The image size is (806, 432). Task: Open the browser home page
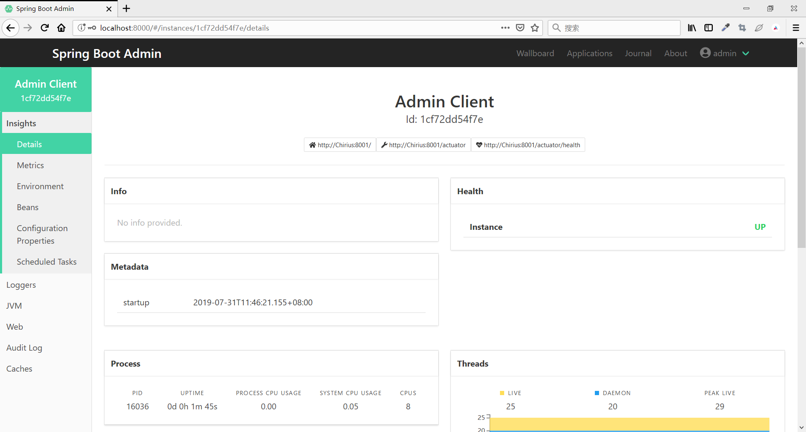(61, 28)
